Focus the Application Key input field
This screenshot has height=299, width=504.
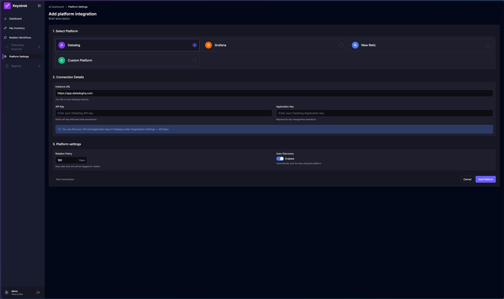[385, 113]
